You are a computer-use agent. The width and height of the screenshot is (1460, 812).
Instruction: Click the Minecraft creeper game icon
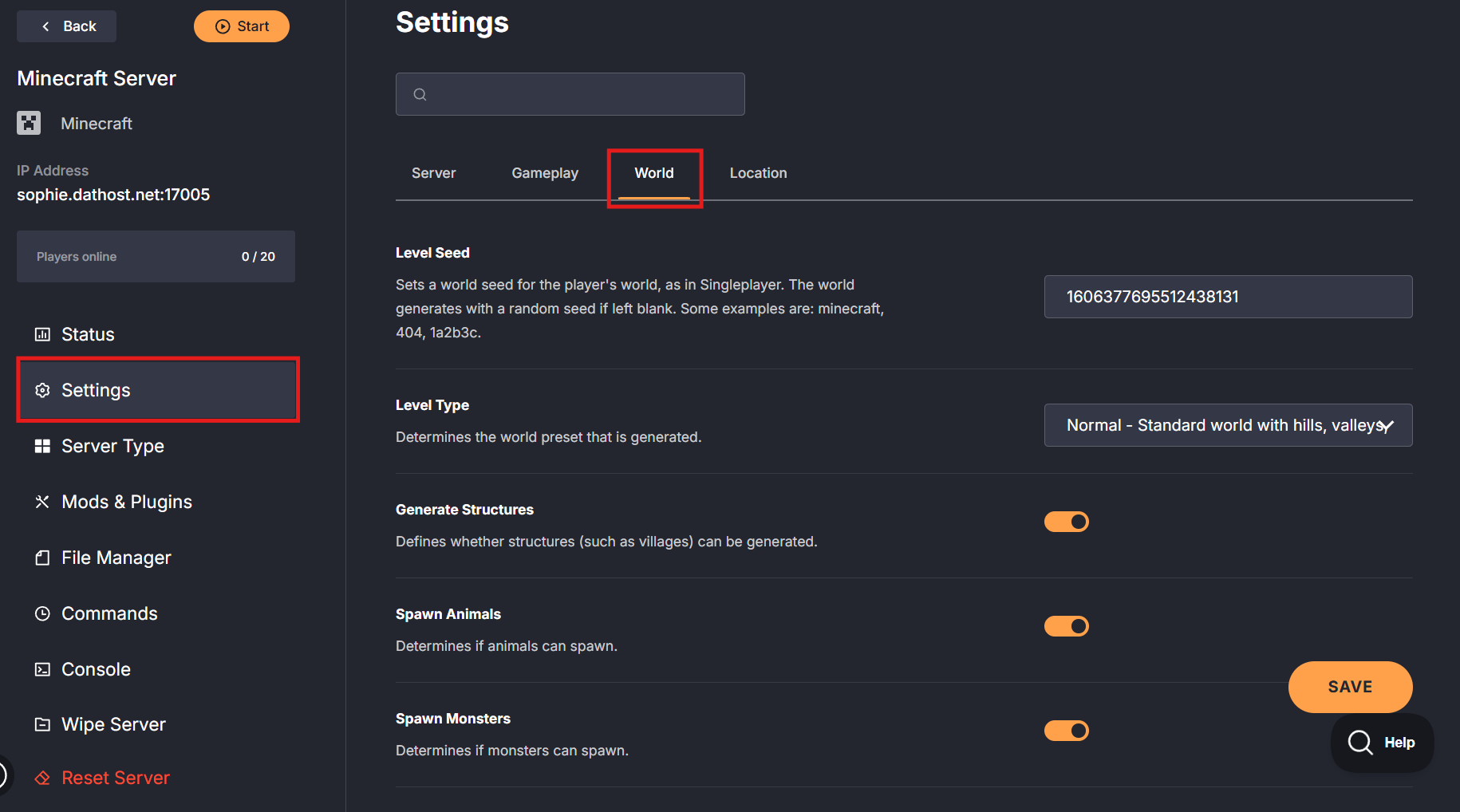[29, 123]
